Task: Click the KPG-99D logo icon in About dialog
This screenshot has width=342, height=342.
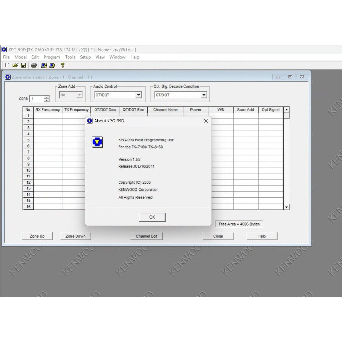Action: click(97, 142)
